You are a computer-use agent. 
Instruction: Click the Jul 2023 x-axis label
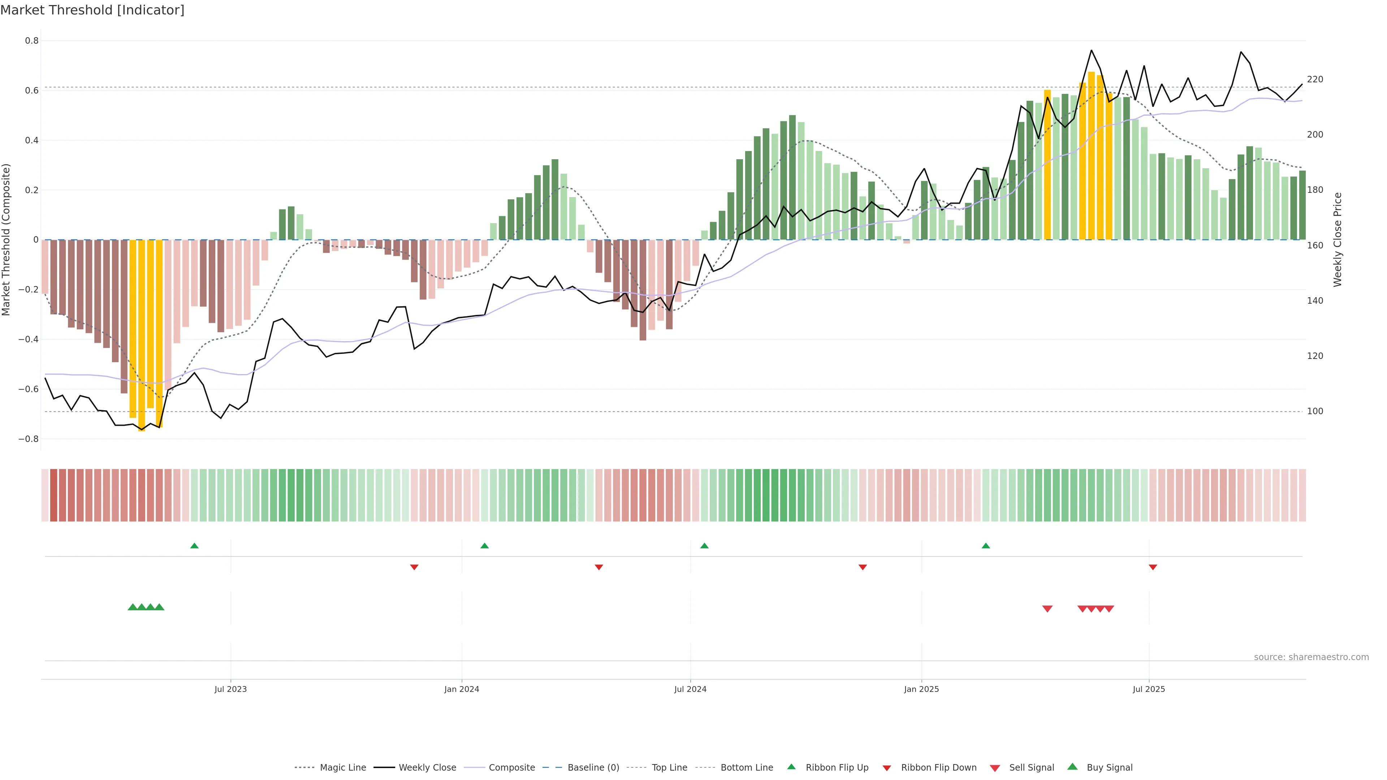pyautogui.click(x=230, y=689)
